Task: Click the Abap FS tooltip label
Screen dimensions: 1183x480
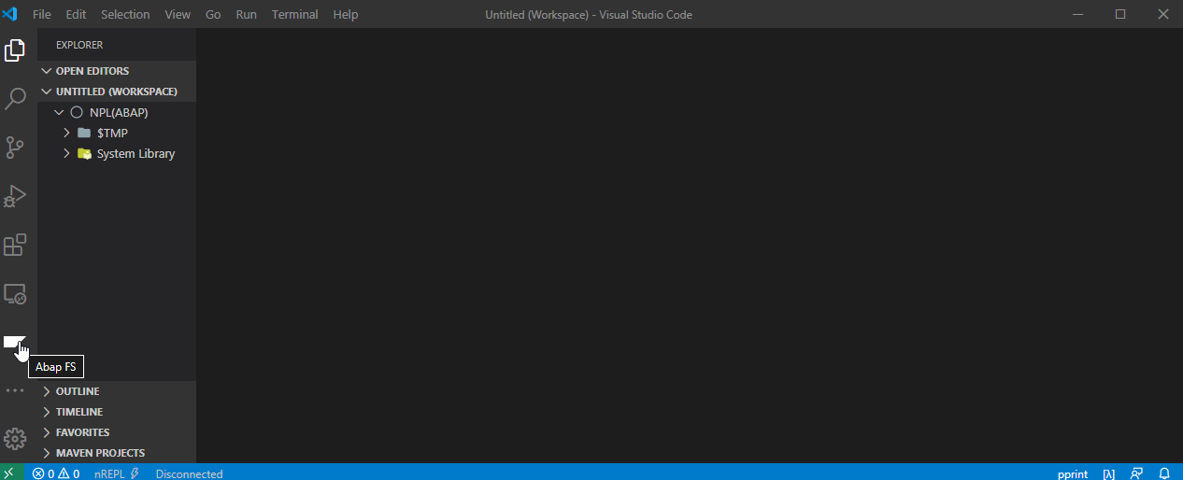Action: 56,367
